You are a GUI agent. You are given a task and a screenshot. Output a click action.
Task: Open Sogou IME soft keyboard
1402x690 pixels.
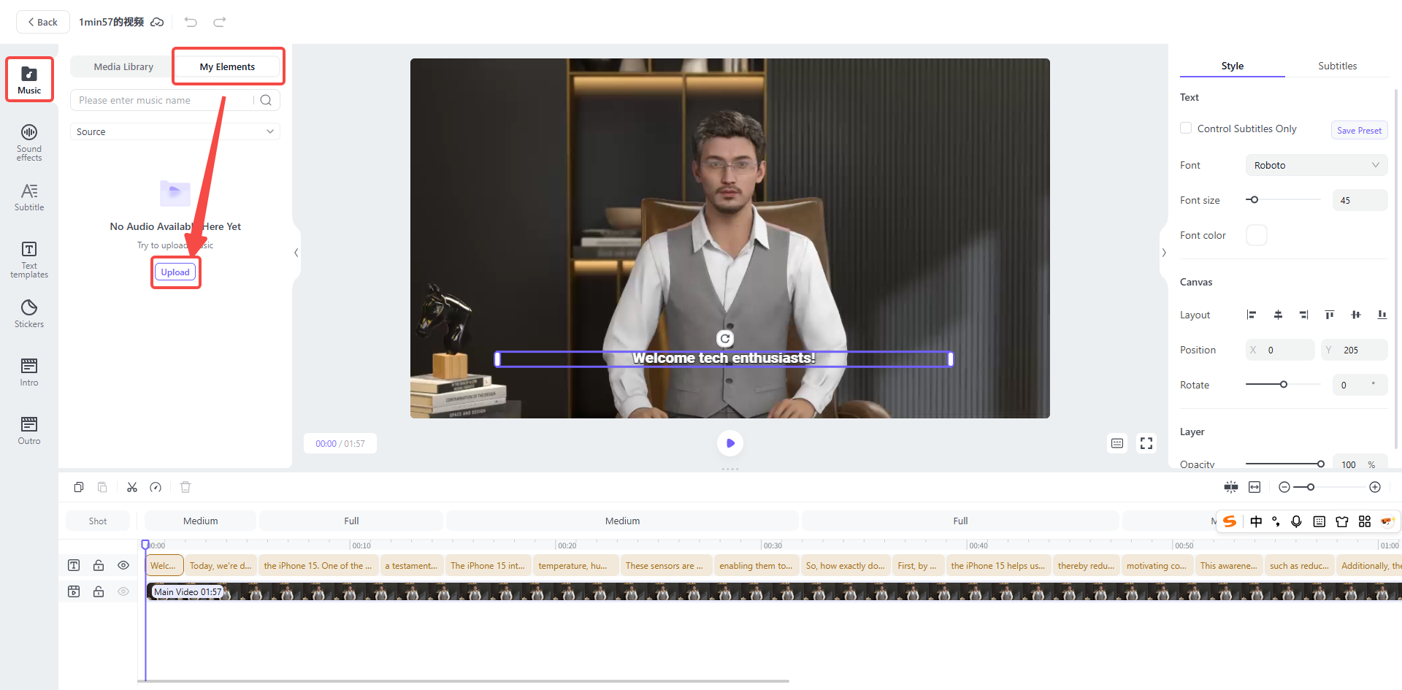point(1319,521)
